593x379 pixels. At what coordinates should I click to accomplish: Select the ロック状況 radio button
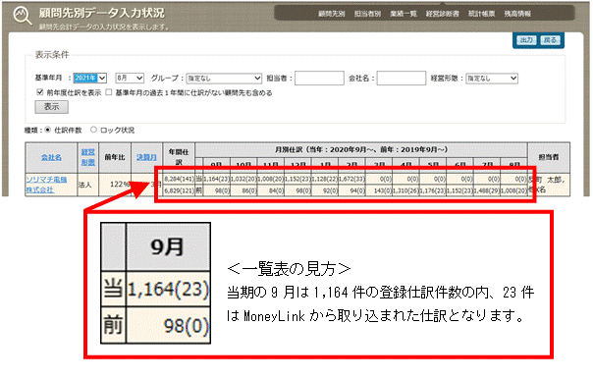(93, 130)
